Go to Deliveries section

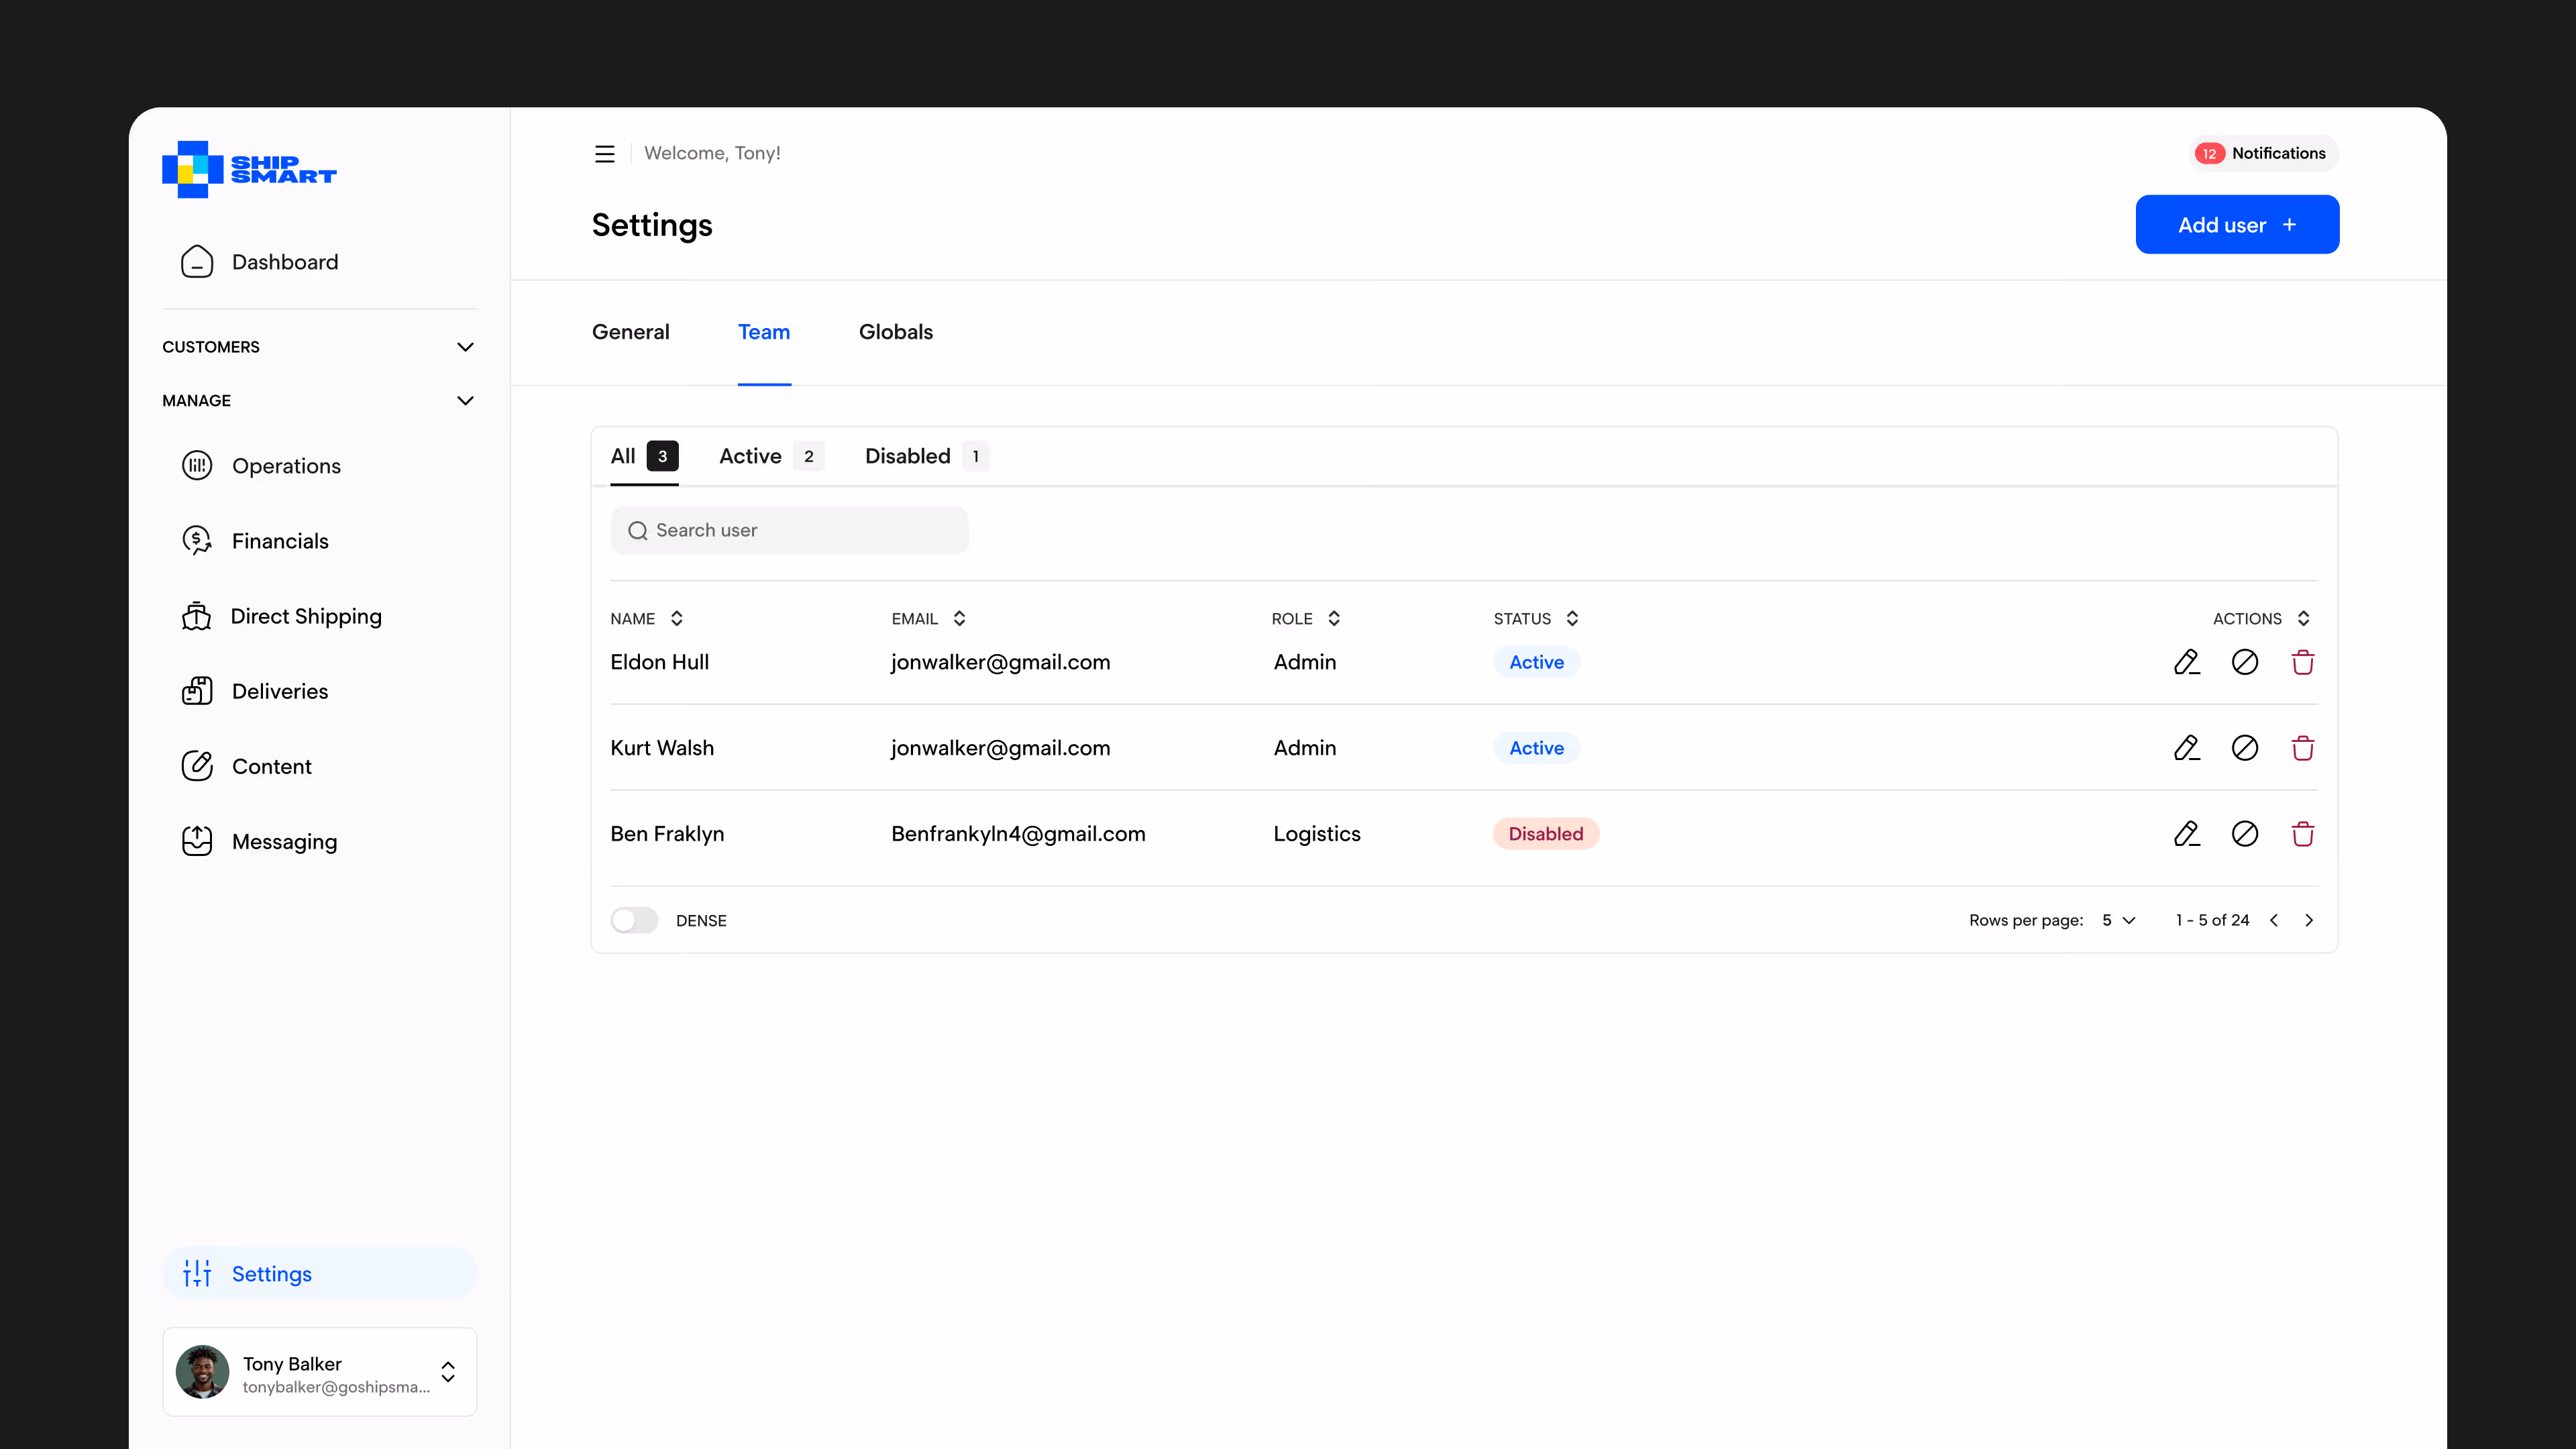(279, 691)
